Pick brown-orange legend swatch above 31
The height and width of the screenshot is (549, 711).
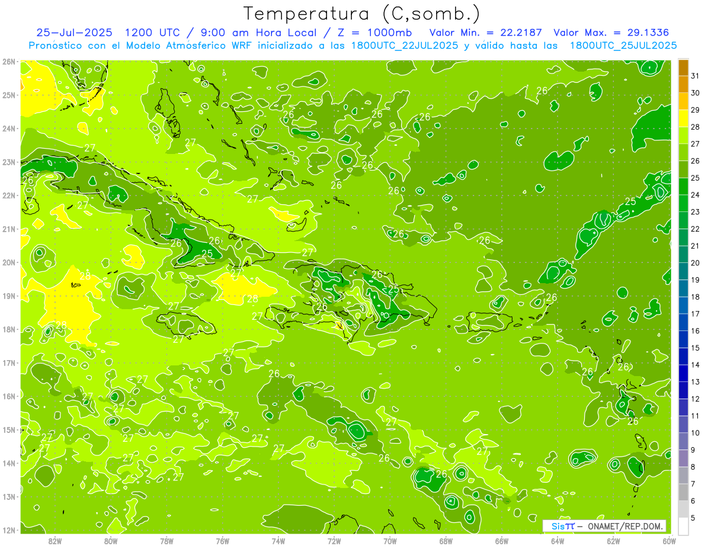[683, 68]
